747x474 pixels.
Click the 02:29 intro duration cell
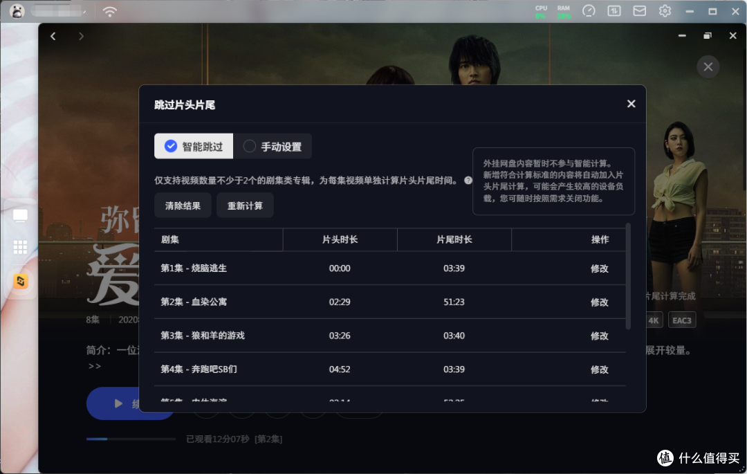340,302
